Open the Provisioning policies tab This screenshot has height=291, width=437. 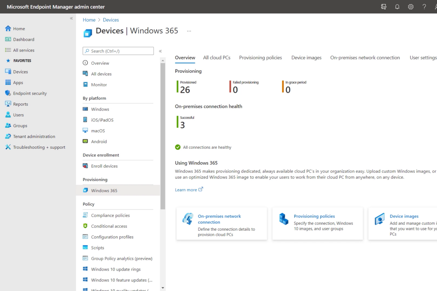(x=260, y=57)
